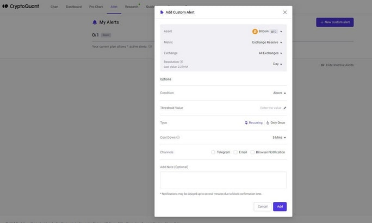Tick the Browser Notification checkbox

pos(252,152)
